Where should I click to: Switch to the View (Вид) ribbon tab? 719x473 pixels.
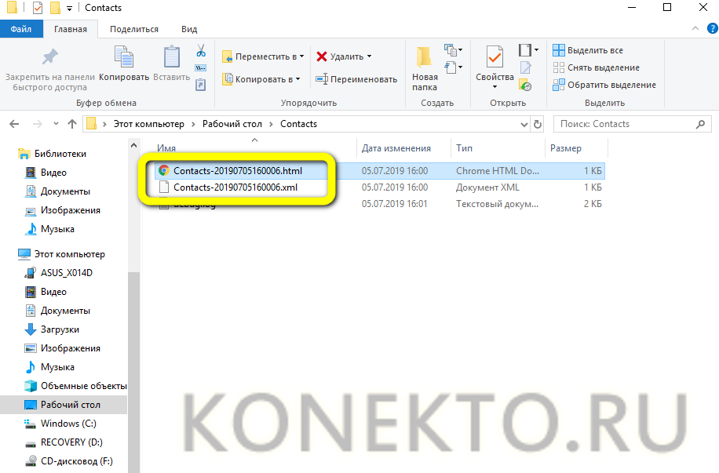coord(189,29)
